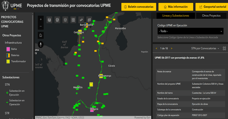Go to next record arrow
Screen dimensions: 228x119
point(172,48)
